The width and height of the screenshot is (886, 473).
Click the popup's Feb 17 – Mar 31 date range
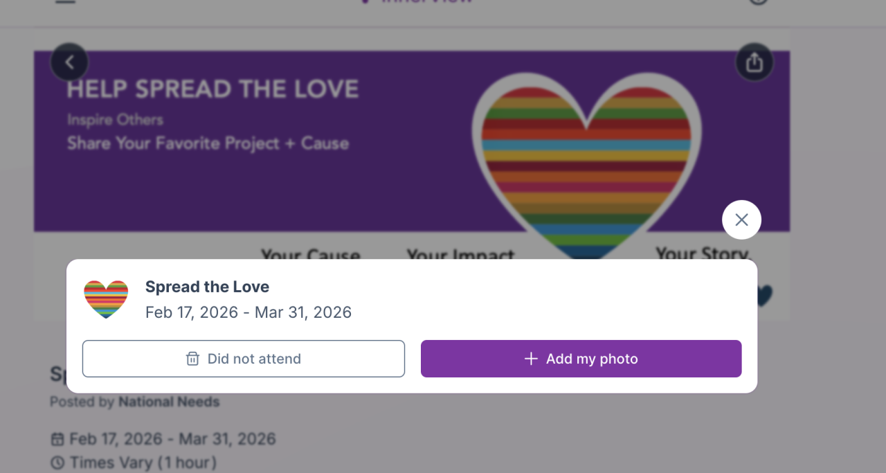[x=248, y=312]
